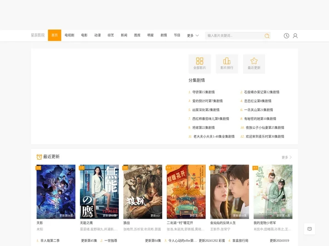The image size is (329, 246).
Task: Open 有秘密的她第10集剧情 link
Action: coord(260,118)
